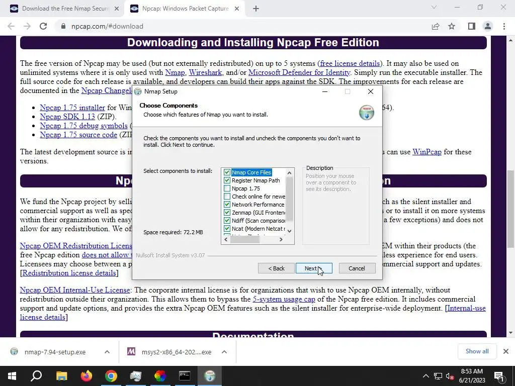Open Redistribution license details link

tap(69, 273)
